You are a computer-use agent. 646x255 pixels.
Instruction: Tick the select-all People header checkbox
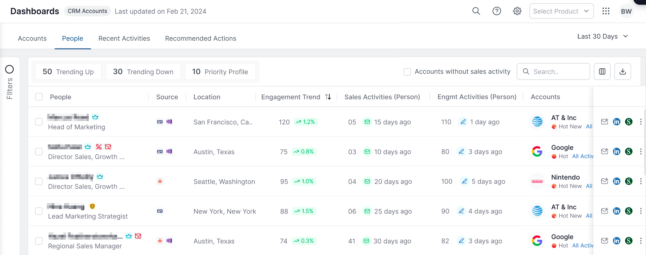[39, 97]
